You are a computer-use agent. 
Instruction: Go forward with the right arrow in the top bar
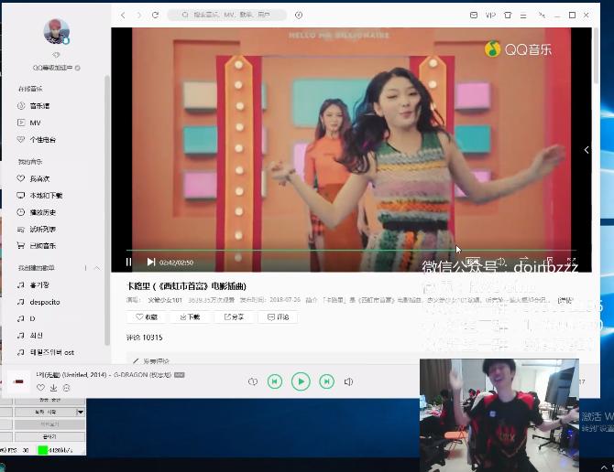(139, 16)
